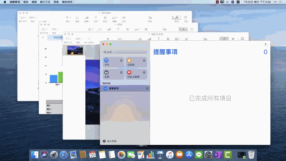Open FaceTime from the Dock

coord(131,155)
